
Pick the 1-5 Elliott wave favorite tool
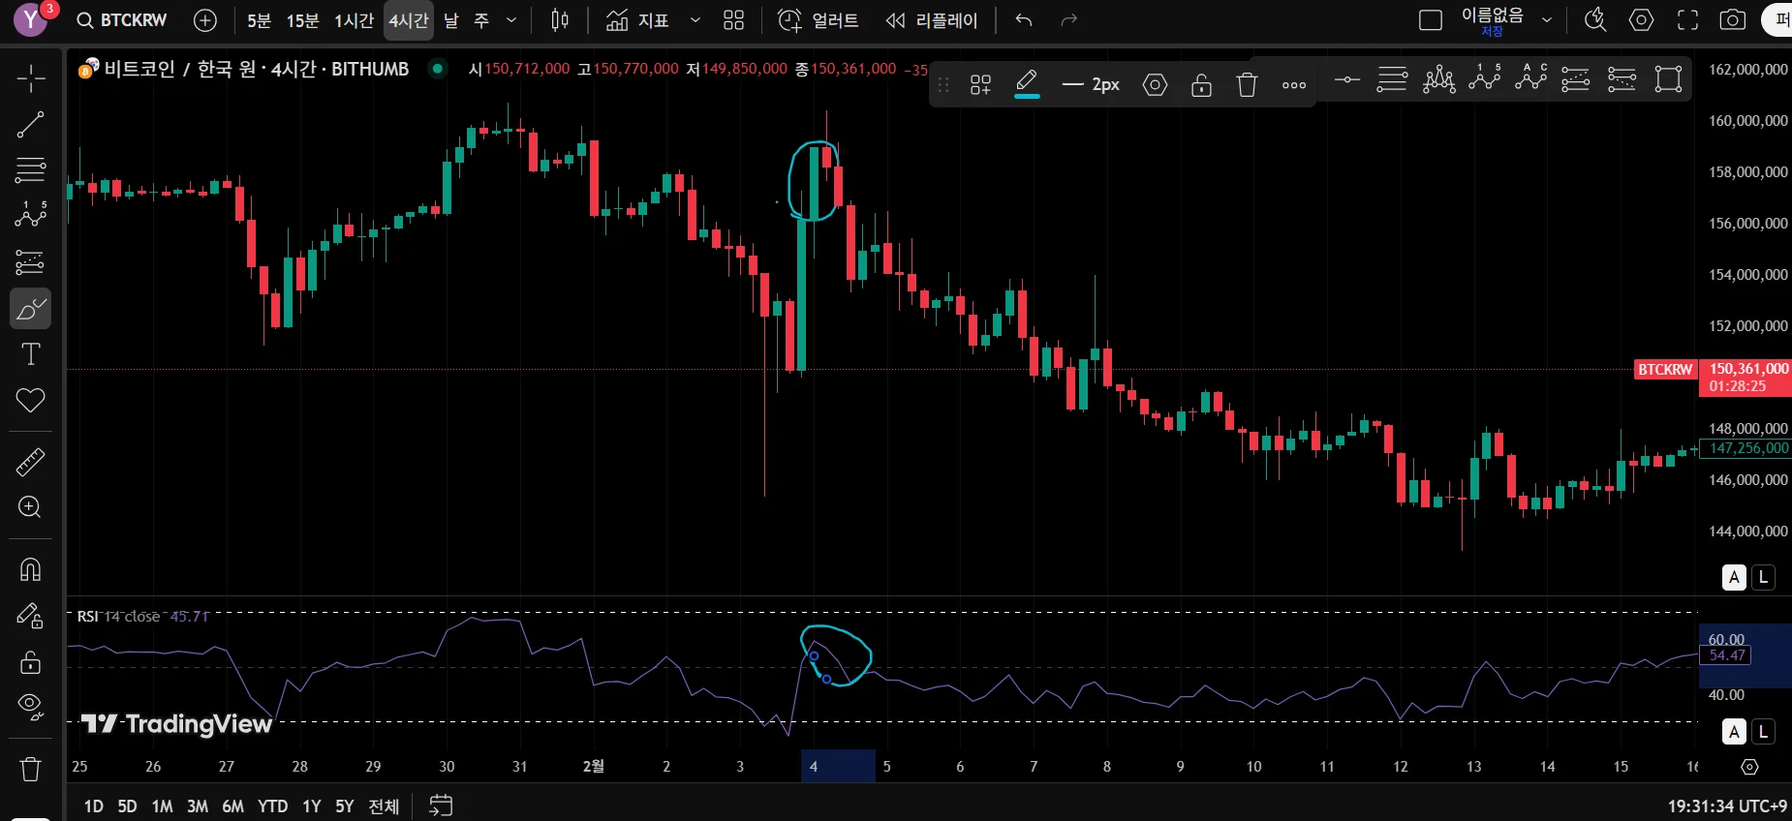click(1484, 79)
